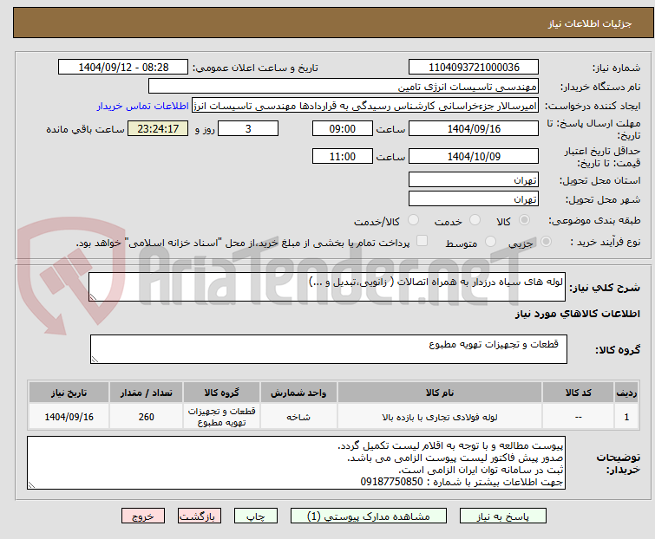Click the resize handle of گروه کالا box
Screen dimensions: 655x539
95,360
